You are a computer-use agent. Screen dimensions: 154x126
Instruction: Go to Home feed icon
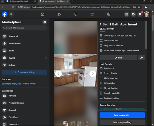click(x=43, y=14)
